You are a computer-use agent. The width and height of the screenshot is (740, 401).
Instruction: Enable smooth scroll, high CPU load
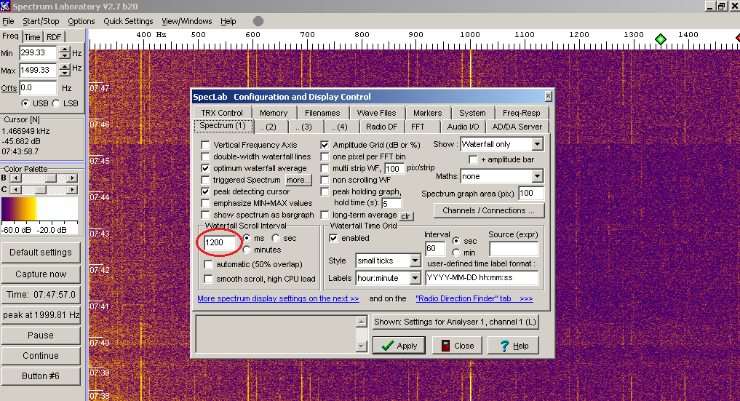(209, 279)
